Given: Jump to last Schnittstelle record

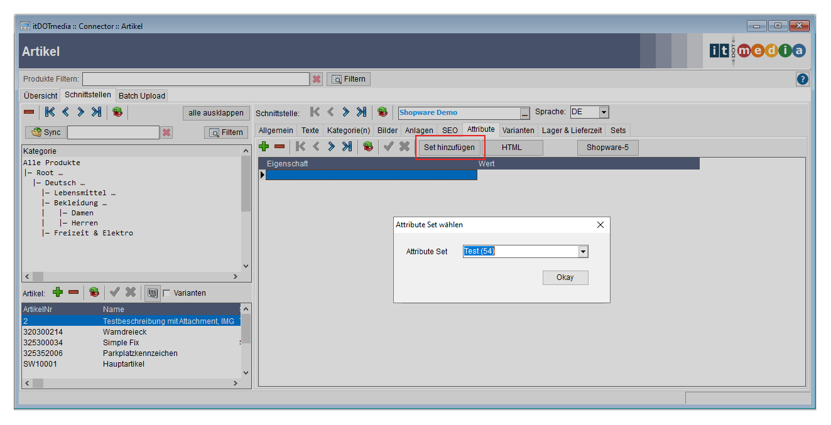Looking at the screenshot, I should pyautogui.click(x=361, y=112).
